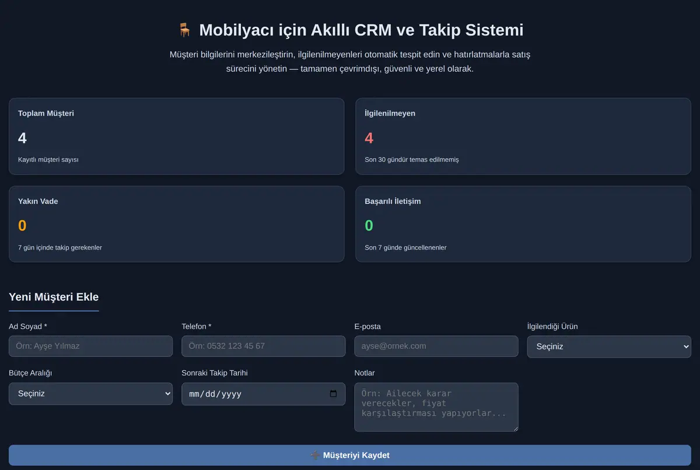Open calendar picker icon in takip tarihi field
Screen dimensions: 700x470
click(334, 394)
